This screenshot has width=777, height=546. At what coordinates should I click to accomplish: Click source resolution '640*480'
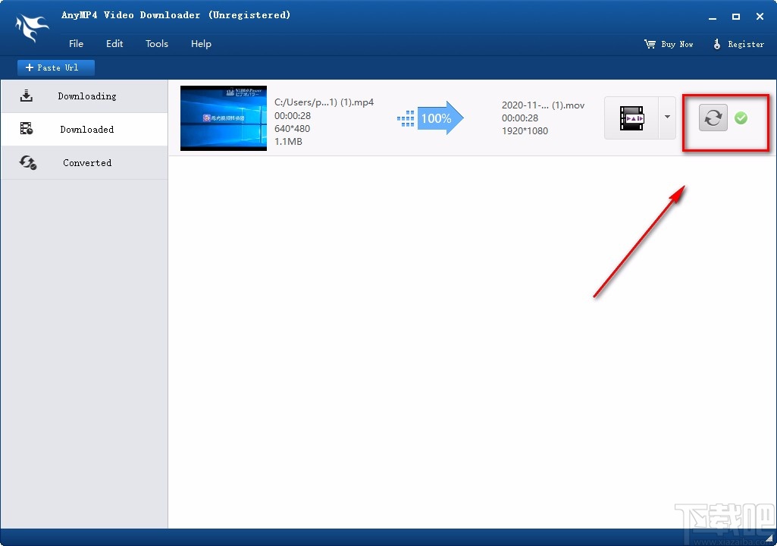(293, 128)
